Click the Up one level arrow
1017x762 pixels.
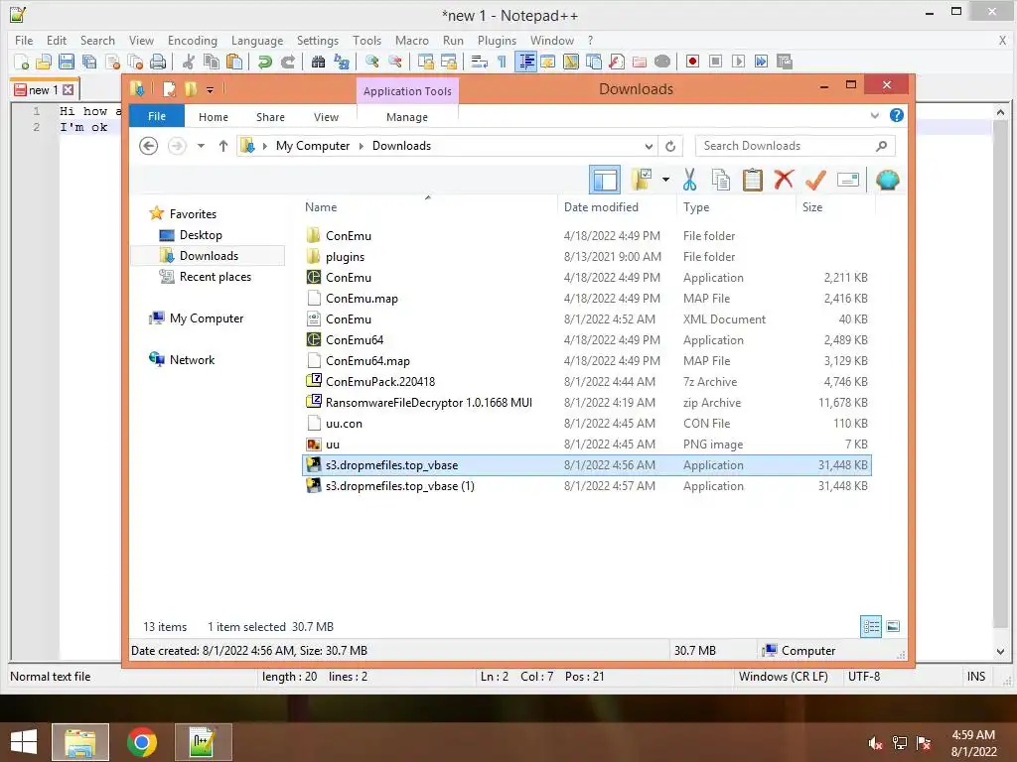[223, 146]
